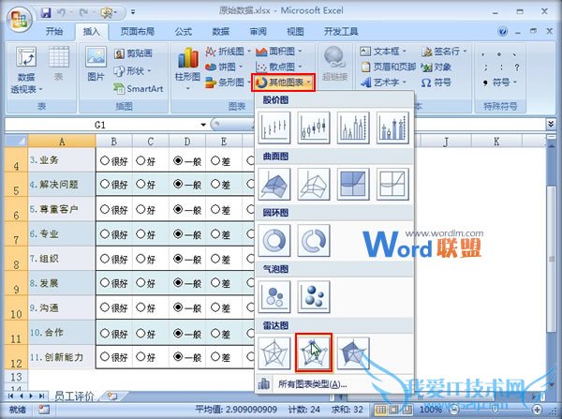The width and height of the screenshot is (562, 419).
Task: Expand the formula bar chevron
Action: [x=551, y=124]
